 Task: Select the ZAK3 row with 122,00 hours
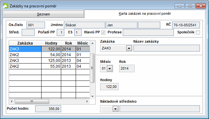(x=49, y=49)
